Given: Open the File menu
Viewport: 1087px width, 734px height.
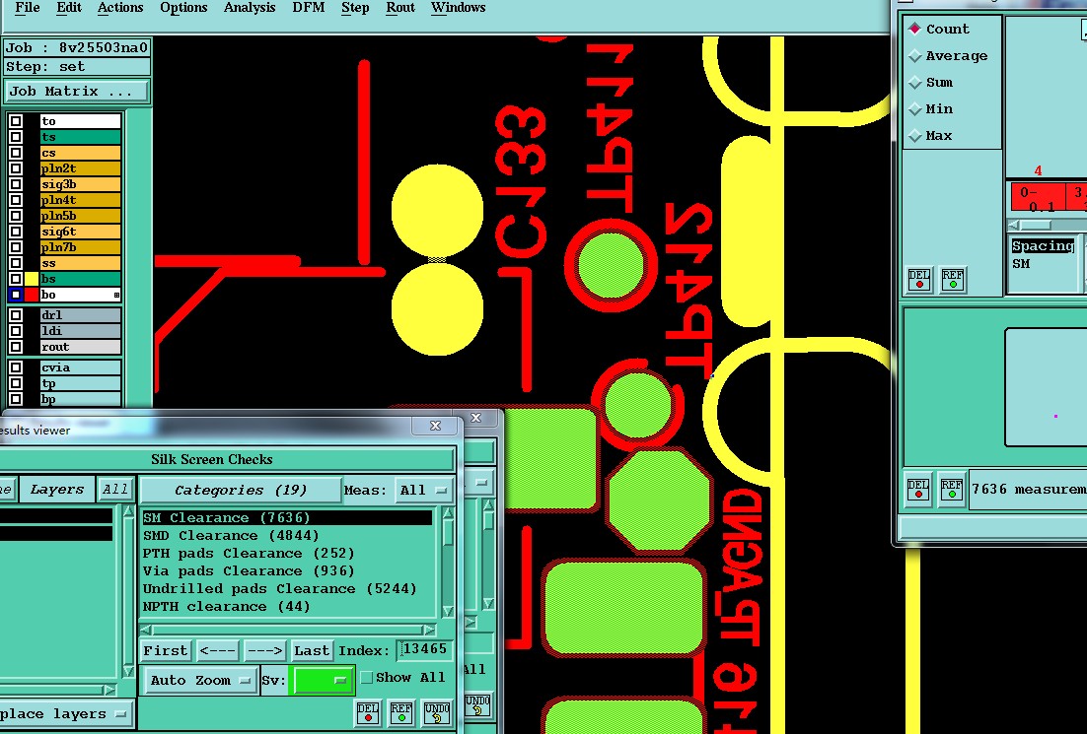Looking at the screenshot, I should pyautogui.click(x=27, y=8).
